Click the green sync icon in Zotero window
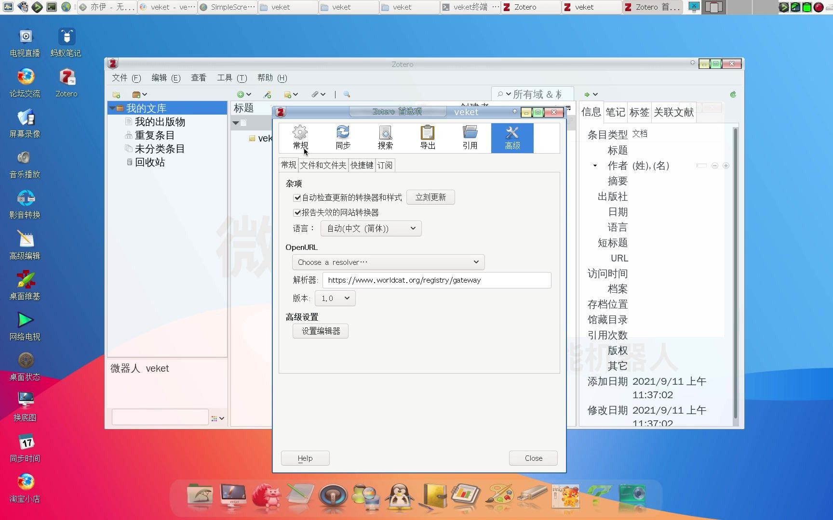 tap(733, 94)
